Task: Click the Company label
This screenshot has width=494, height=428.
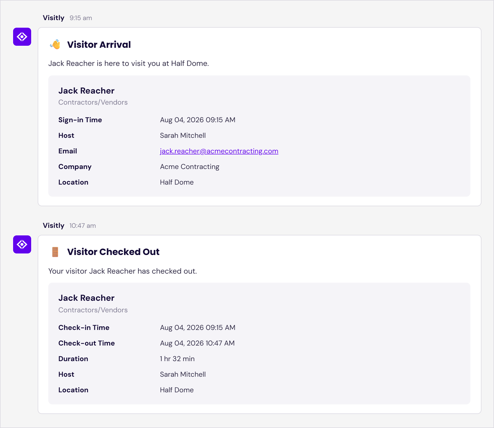Action: (x=75, y=167)
